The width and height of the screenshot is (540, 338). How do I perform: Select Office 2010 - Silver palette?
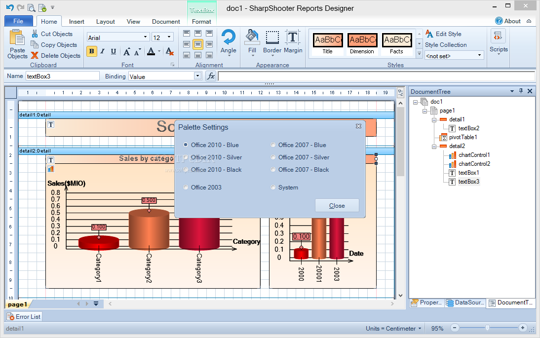click(x=186, y=157)
